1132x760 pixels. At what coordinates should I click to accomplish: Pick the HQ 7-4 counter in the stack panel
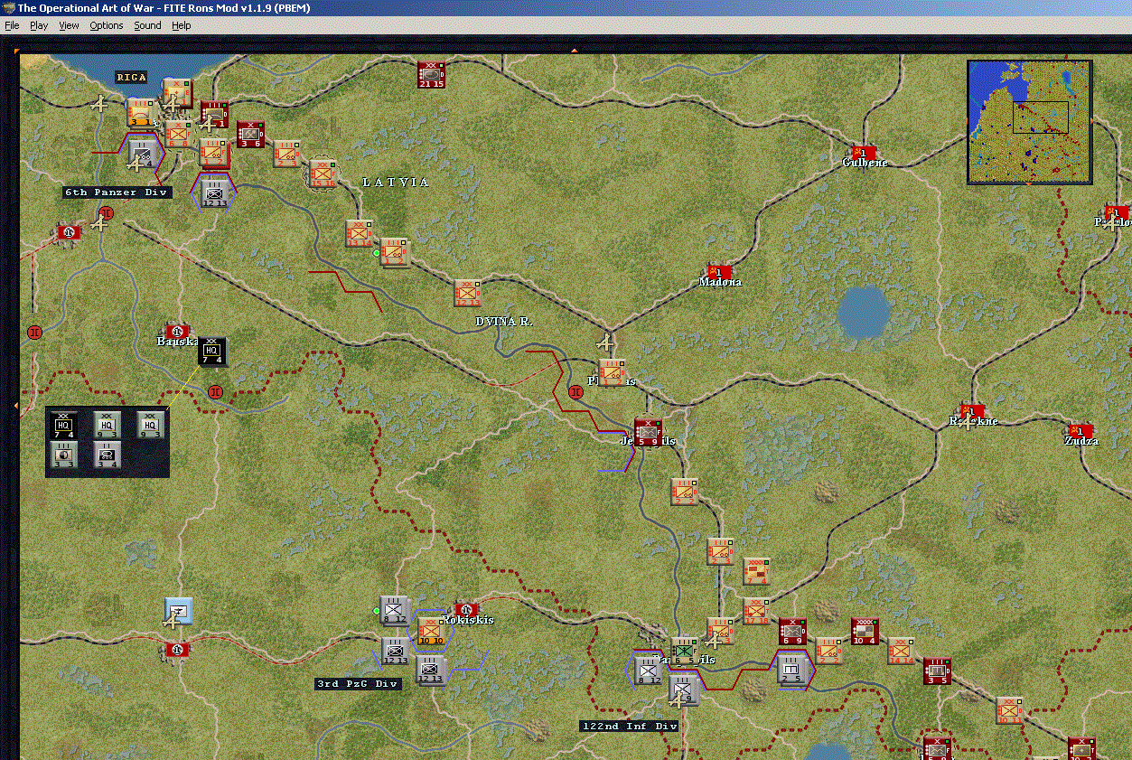(x=63, y=425)
